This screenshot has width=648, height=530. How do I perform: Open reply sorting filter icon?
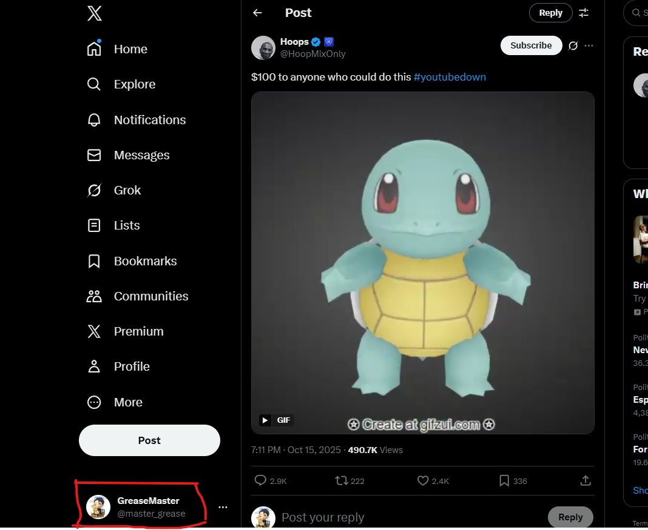tap(584, 13)
